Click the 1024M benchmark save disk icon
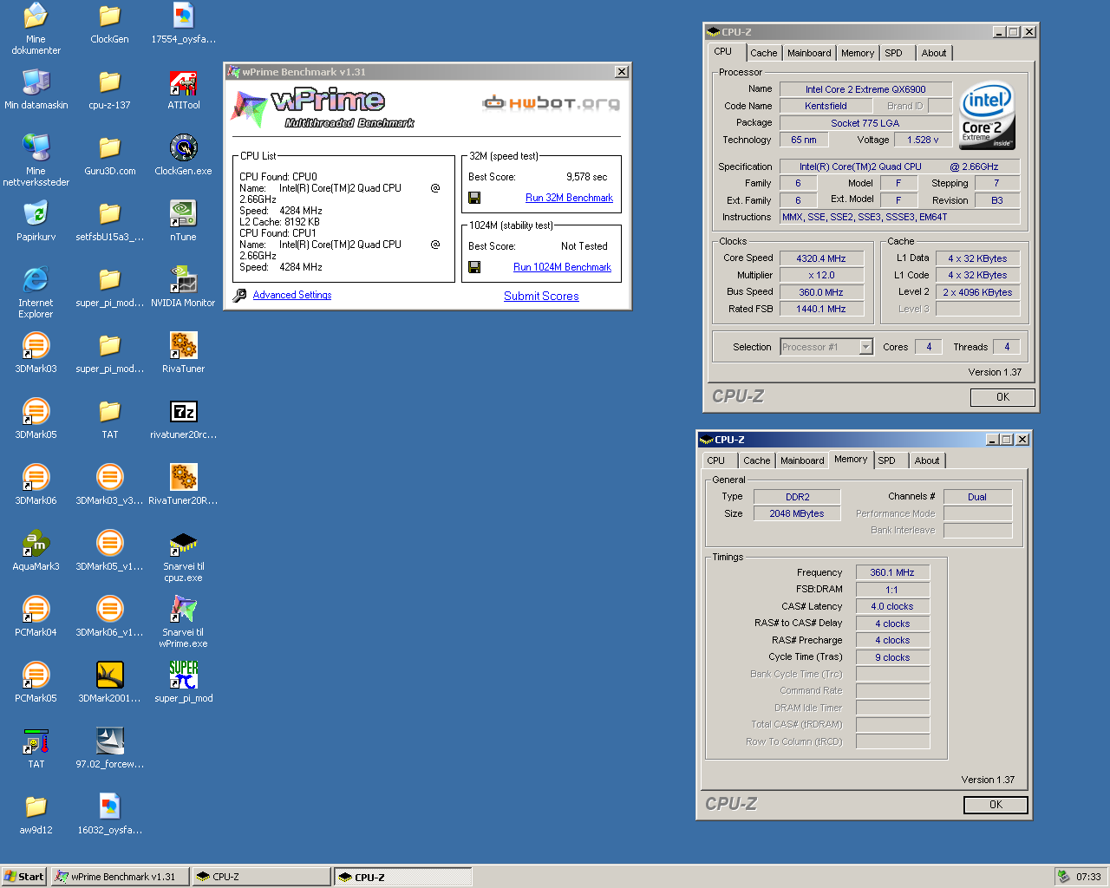The width and height of the screenshot is (1110, 888). pos(474,267)
